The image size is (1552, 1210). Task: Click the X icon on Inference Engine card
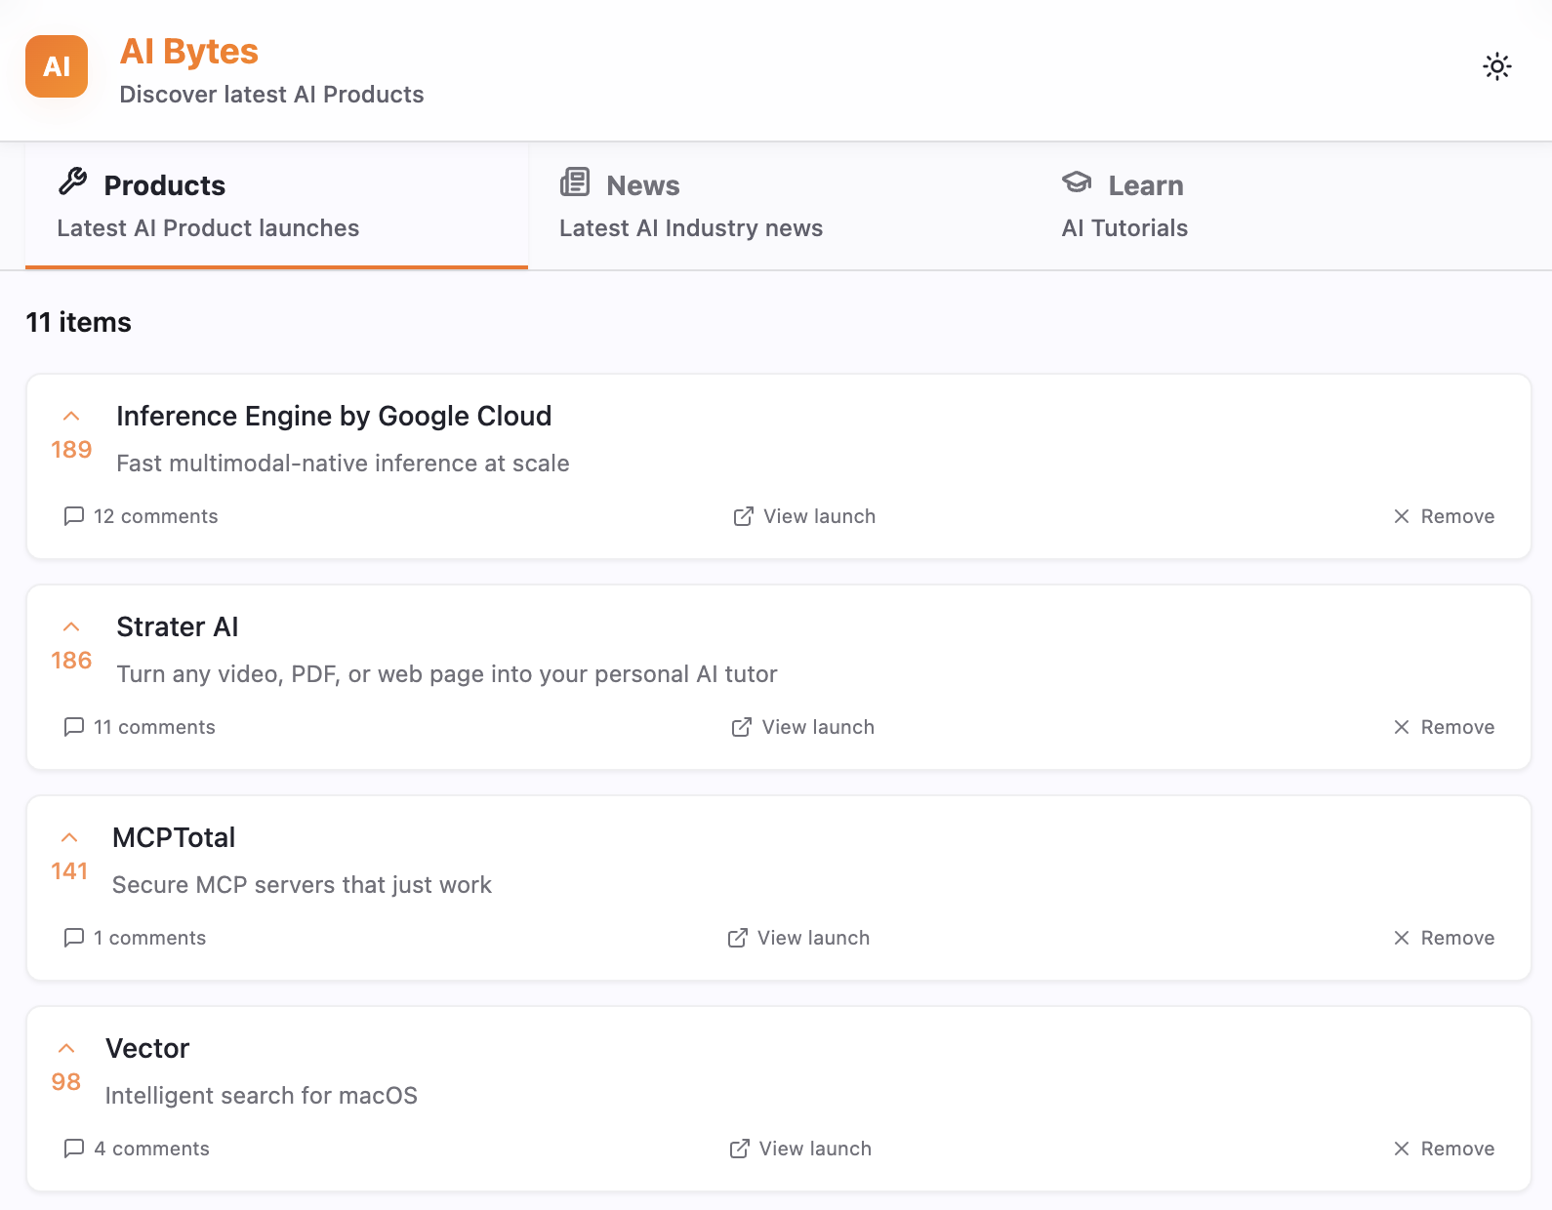(1402, 516)
